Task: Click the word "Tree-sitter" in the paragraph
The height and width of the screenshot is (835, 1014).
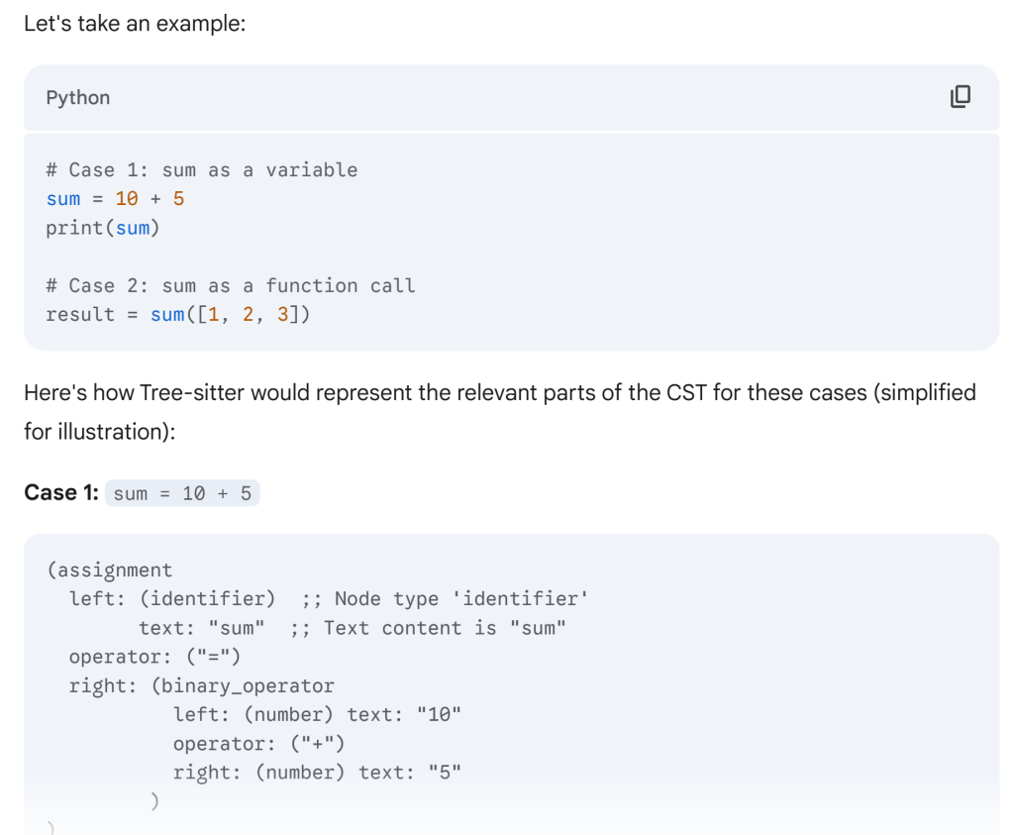Action: [193, 392]
